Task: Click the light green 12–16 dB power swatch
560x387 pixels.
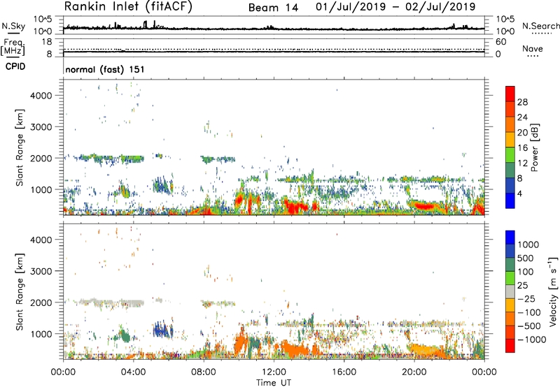Action: (510, 154)
